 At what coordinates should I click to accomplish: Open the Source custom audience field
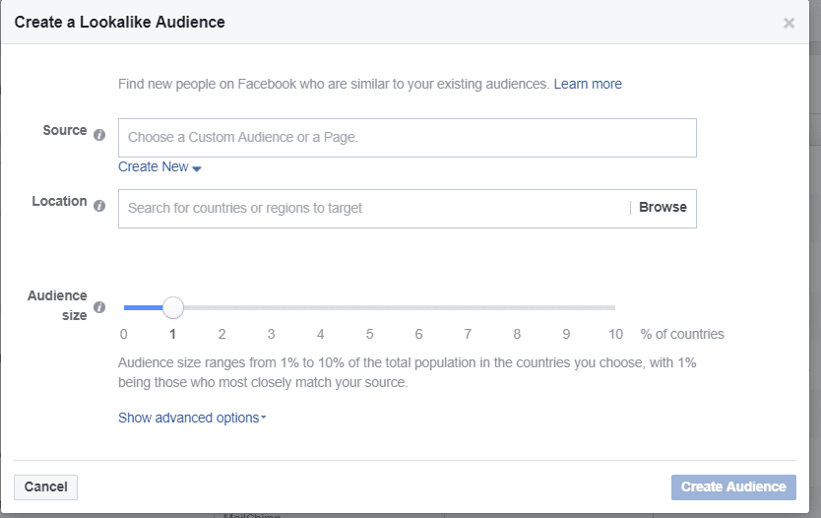(x=407, y=138)
